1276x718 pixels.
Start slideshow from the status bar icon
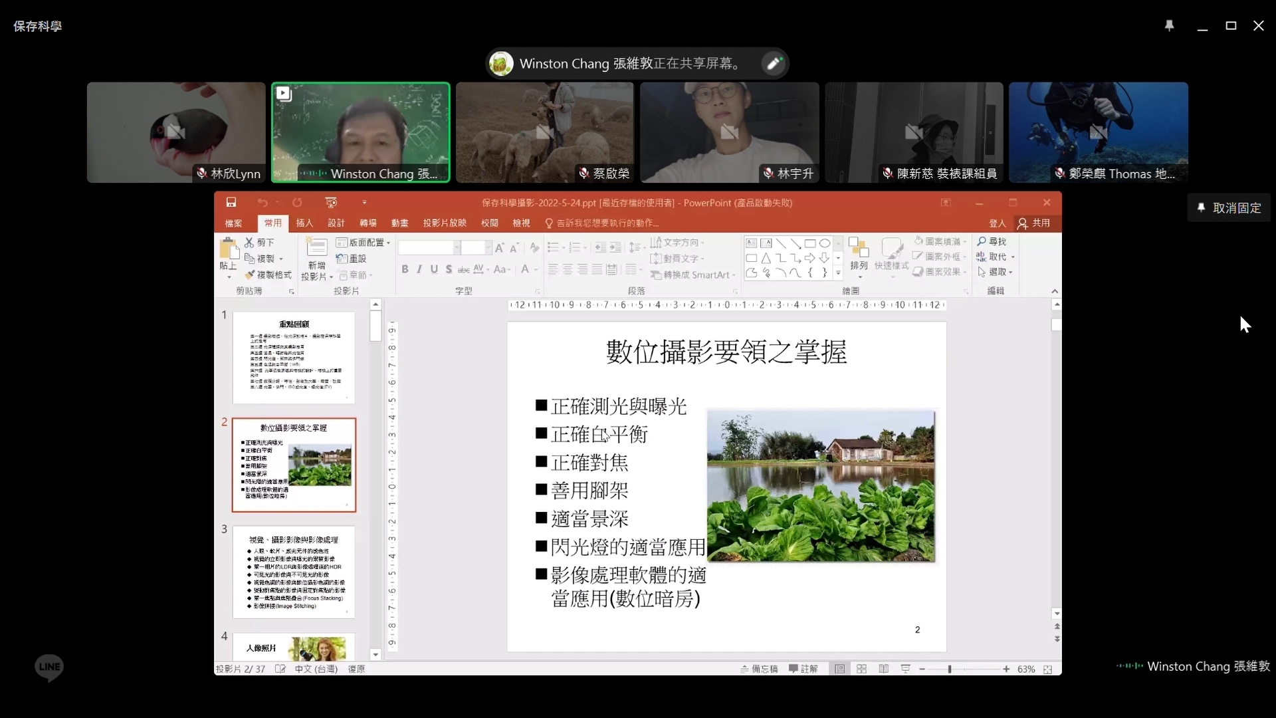(905, 669)
